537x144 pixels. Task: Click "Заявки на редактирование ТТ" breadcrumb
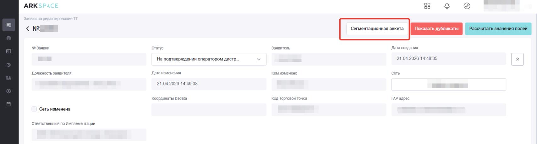pos(51,19)
